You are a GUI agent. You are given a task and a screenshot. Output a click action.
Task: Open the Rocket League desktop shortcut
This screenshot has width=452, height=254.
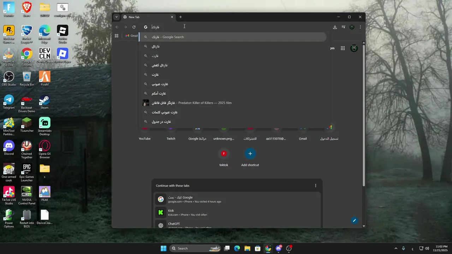(26, 34)
